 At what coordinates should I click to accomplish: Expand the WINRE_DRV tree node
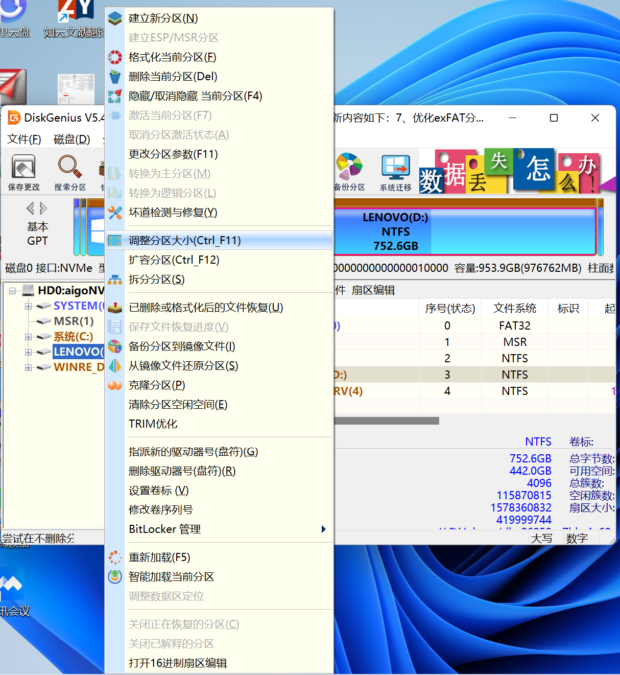[29, 367]
